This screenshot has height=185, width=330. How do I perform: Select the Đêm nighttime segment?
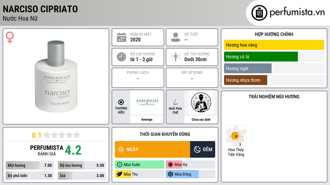click(202, 149)
